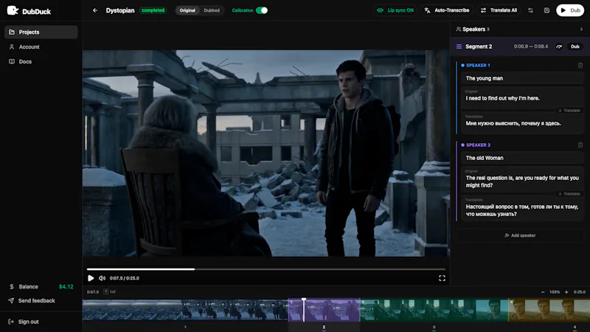Click the Balance $4.12 entry
Screen dimensions: 590x332
pos(41,287)
